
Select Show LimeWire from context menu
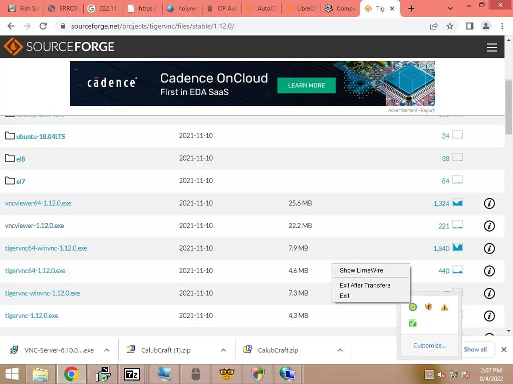tap(361, 270)
